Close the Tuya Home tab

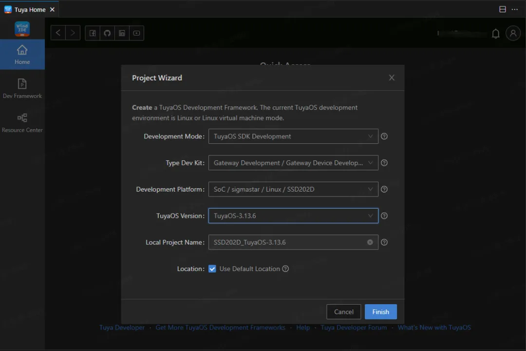tap(52, 9)
